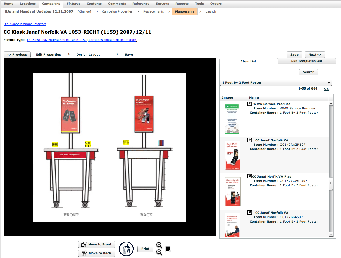Click the arrow icon beside the CC1X2BBA507 item

tap(249, 213)
